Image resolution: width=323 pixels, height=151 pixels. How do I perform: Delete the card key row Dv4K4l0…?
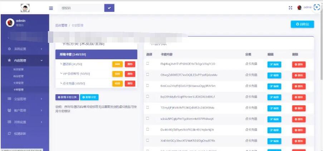299,130
